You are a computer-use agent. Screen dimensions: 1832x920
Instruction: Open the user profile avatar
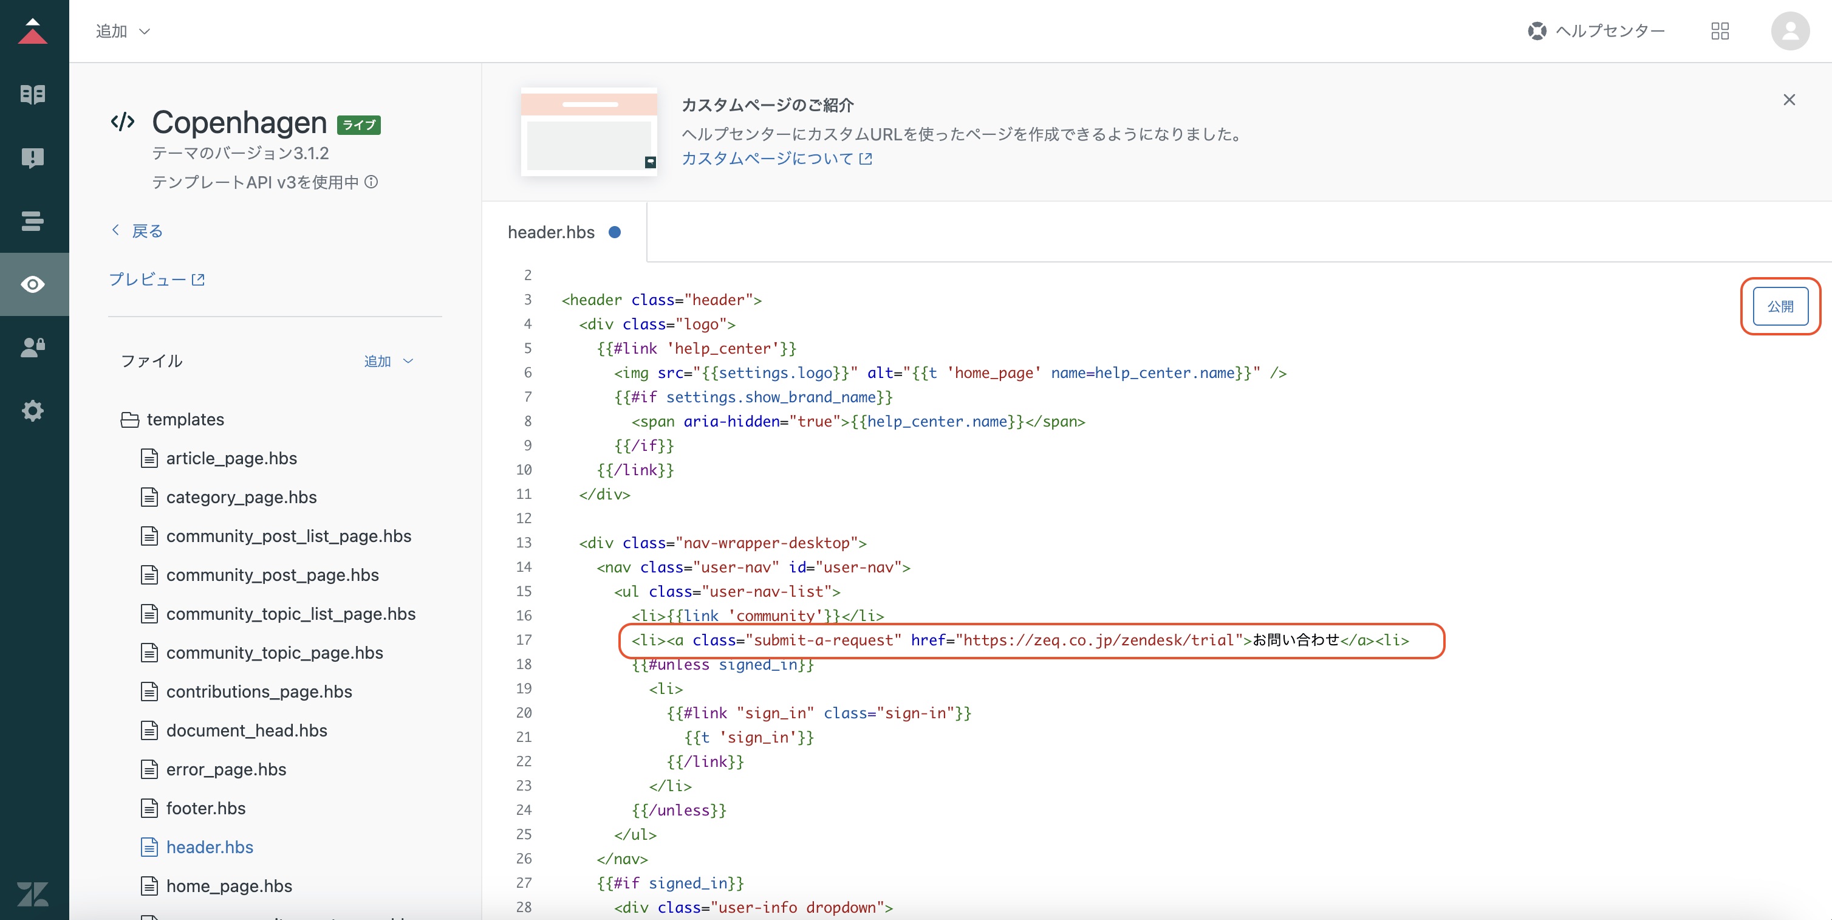coord(1789,30)
